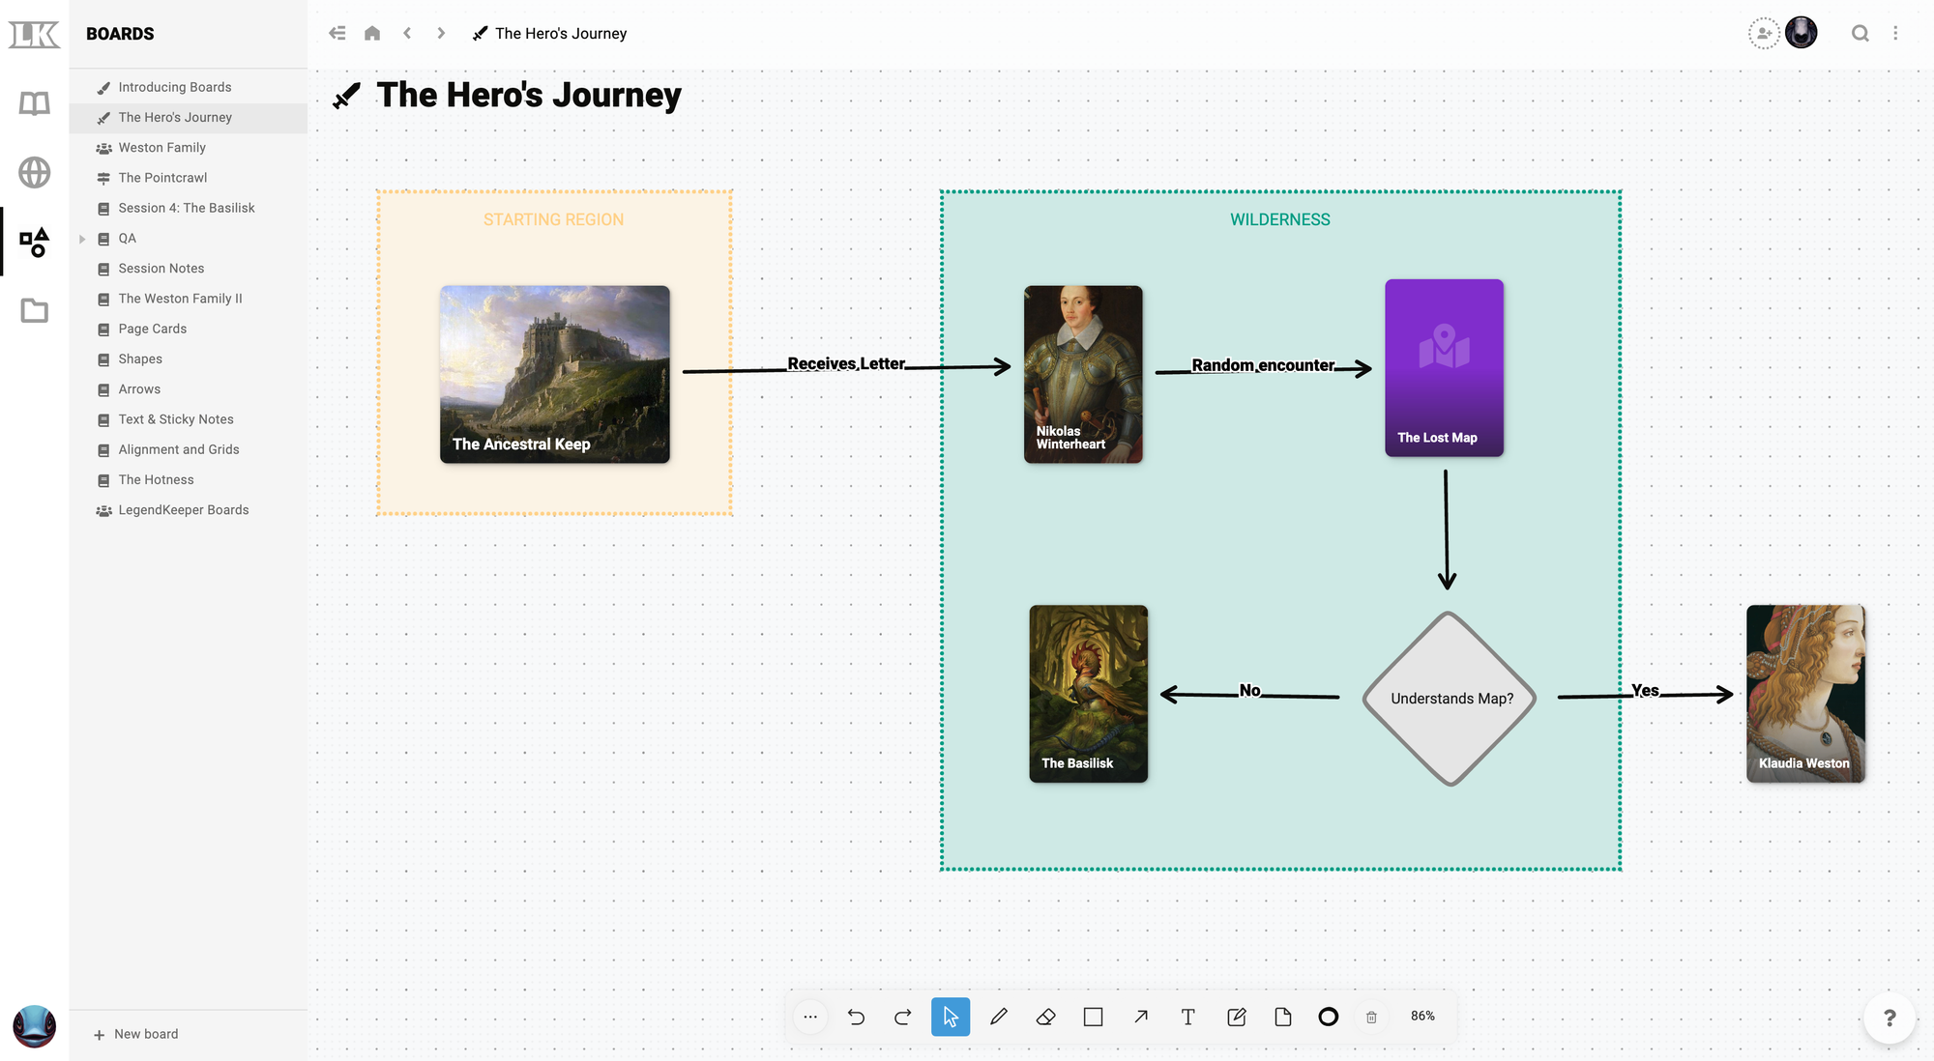Screen dimensions: 1934x1061
Task: Open the three-dot options menu
Action: pos(1895,32)
